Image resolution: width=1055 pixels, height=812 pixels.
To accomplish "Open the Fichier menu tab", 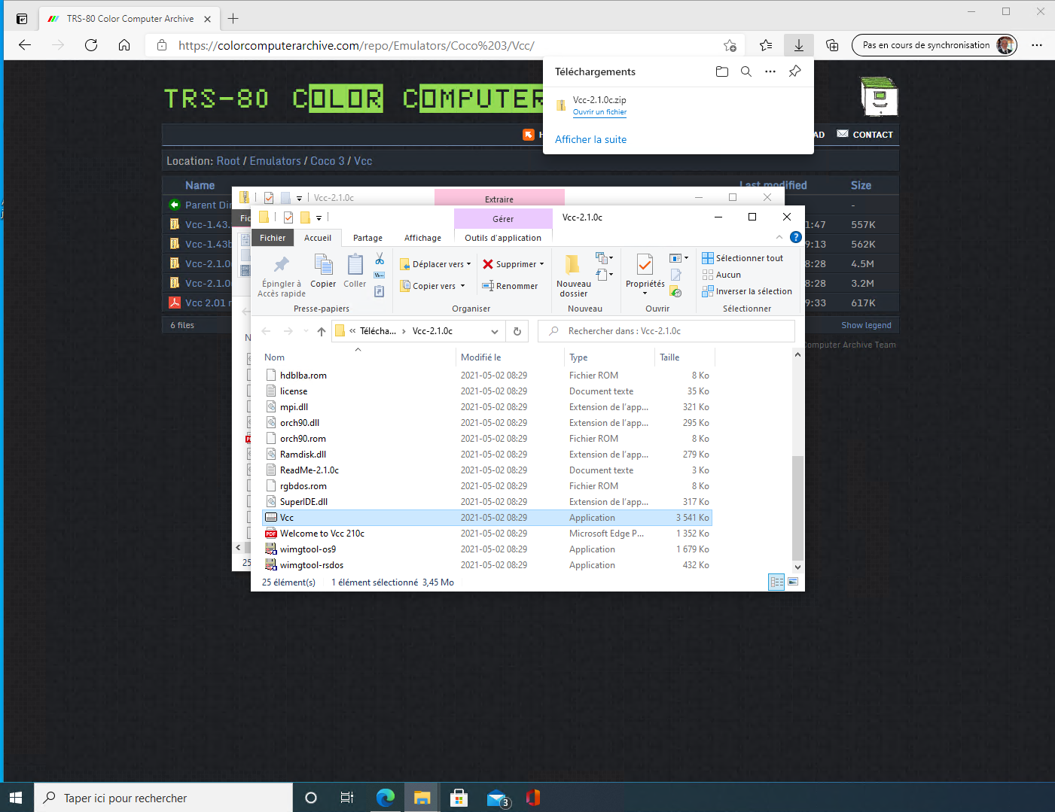I will pyautogui.click(x=273, y=238).
